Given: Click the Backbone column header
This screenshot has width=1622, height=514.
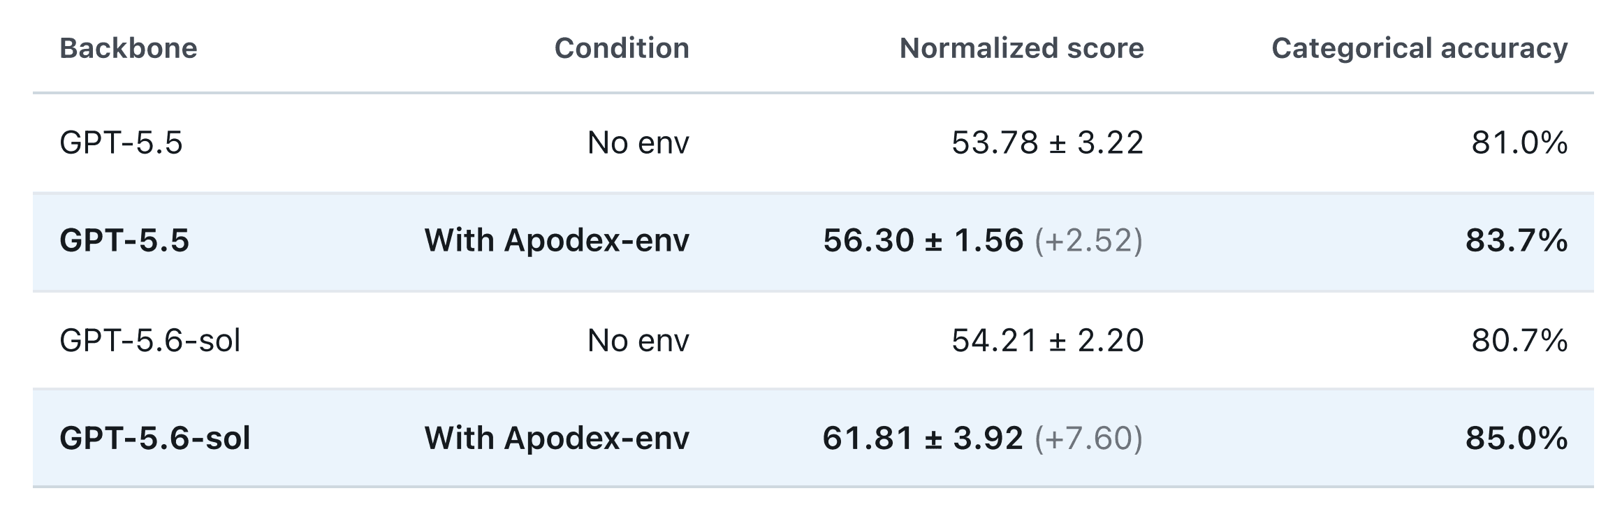Looking at the screenshot, I should [129, 48].
